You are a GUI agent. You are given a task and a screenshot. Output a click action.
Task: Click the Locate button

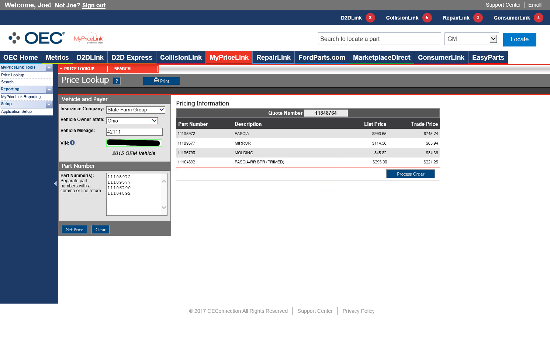pyautogui.click(x=519, y=39)
